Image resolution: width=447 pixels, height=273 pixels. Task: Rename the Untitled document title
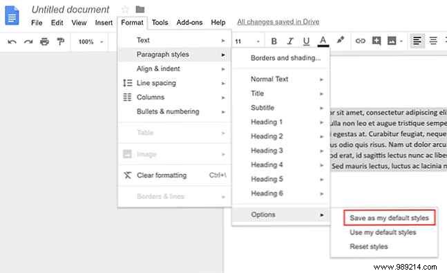pos(70,10)
